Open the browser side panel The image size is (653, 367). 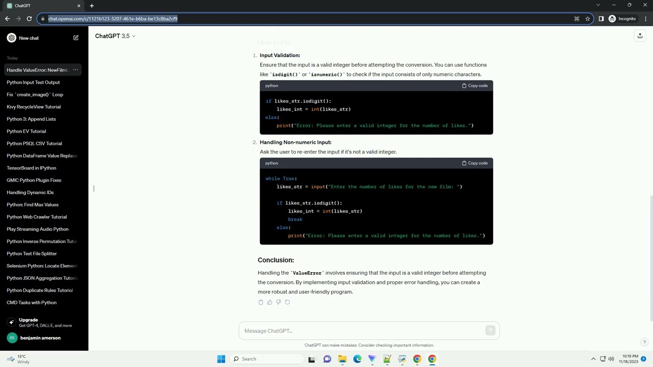(601, 19)
